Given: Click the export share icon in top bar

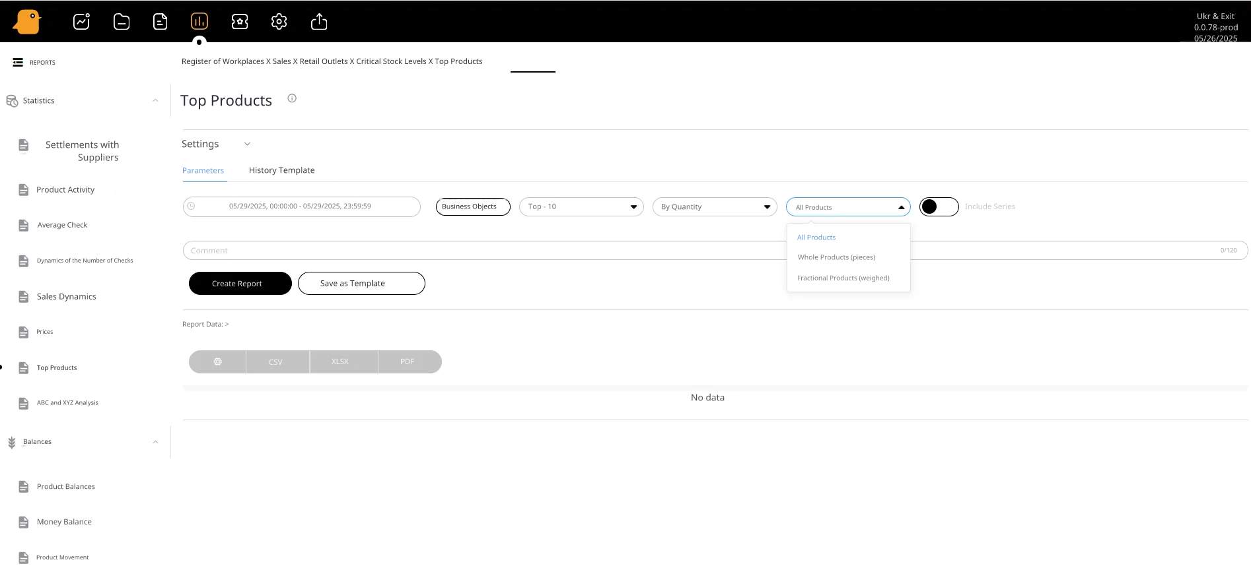Looking at the screenshot, I should (319, 22).
